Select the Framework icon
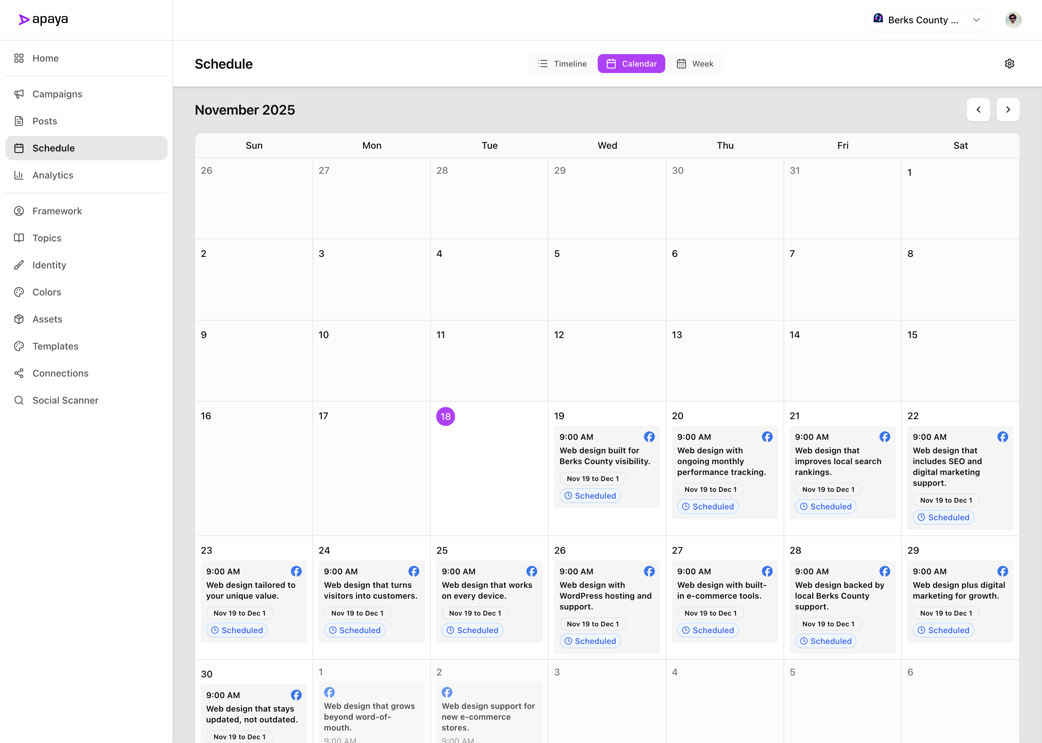 [x=19, y=211]
